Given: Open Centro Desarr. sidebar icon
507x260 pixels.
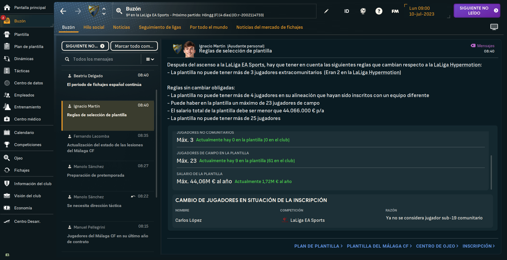Looking at the screenshot, I should pyautogui.click(x=7, y=221).
